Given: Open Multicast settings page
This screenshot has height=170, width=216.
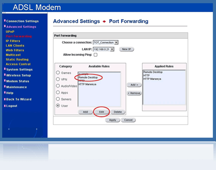Looking at the screenshot, I should coord(13,55).
